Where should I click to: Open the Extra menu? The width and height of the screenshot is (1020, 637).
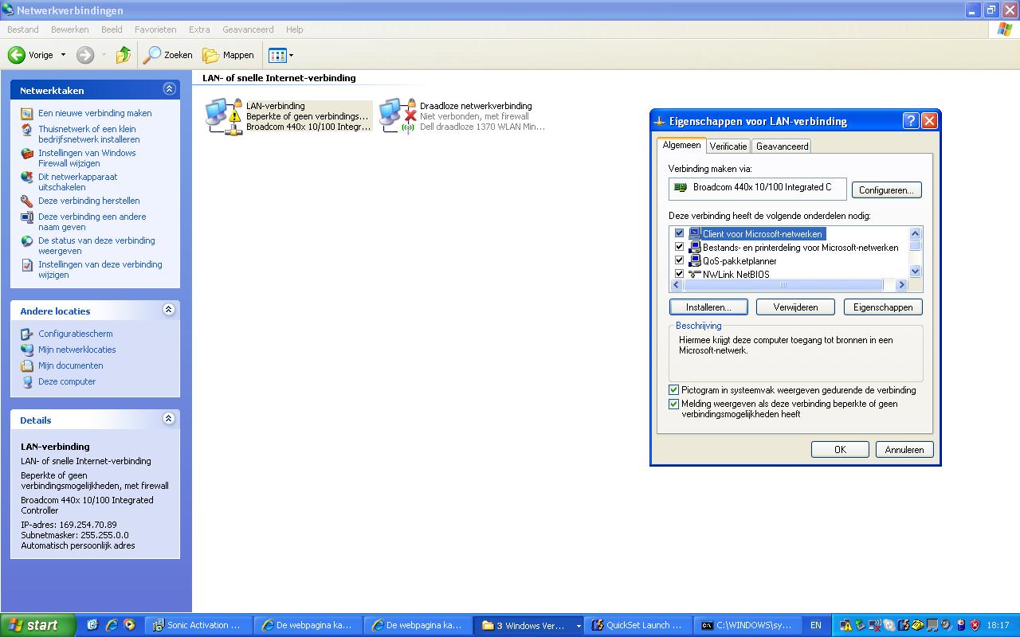(x=199, y=29)
